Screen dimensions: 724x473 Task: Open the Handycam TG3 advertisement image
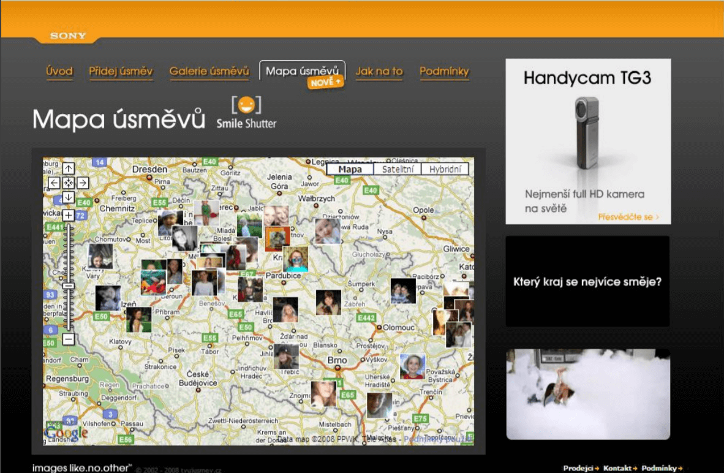pyautogui.click(x=588, y=142)
